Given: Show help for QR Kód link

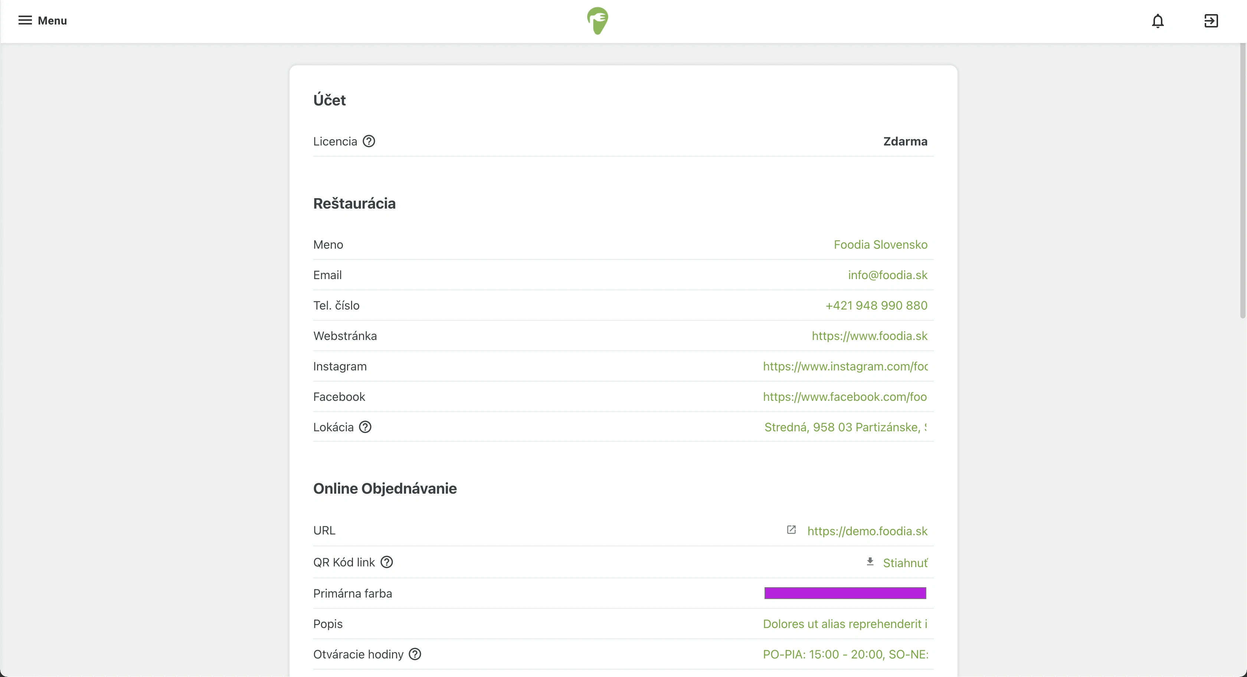Looking at the screenshot, I should point(386,562).
